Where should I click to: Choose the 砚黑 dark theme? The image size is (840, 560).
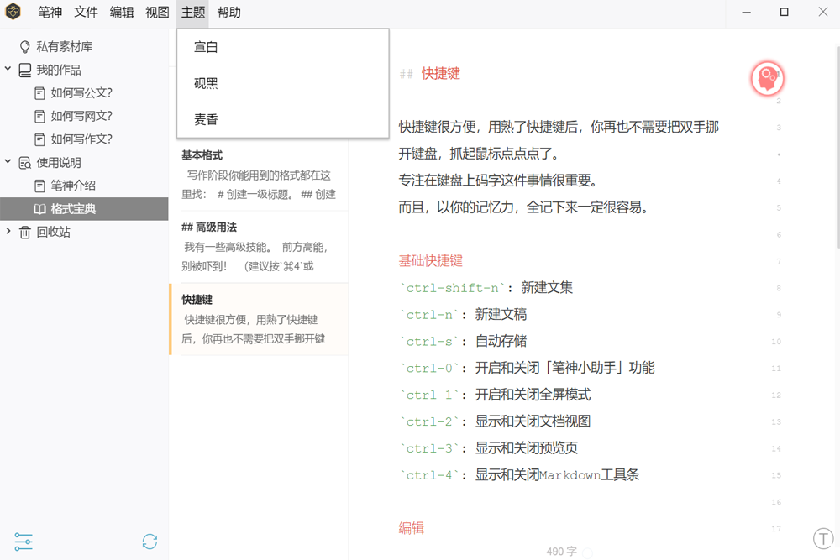206,84
